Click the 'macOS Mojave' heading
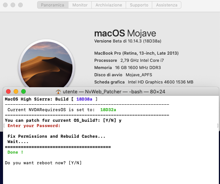The width and height of the screenshot is (220, 184). click(125, 33)
